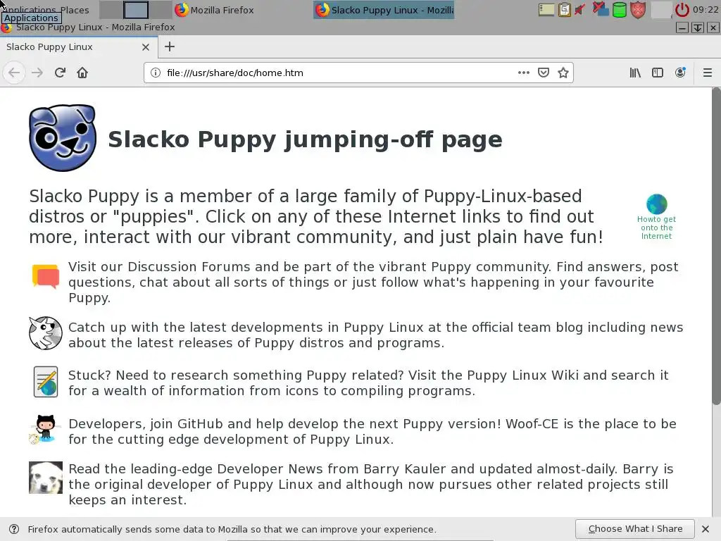Reload the current page
Image resolution: width=721 pixels, height=541 pixels.
tap(60, 73)
